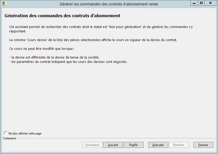Click the disabled Planifier button
The height and width of the screenshot is (154, 218).
tap(179, 145)
